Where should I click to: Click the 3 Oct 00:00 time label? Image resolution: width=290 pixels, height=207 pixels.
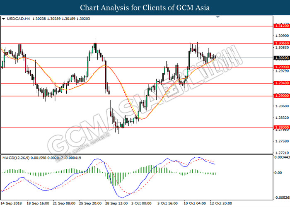coord(141,204)
